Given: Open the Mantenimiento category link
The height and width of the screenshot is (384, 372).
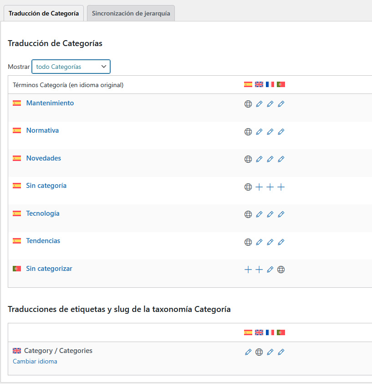Looking at the screenshot, I should (x=50, y=103).
